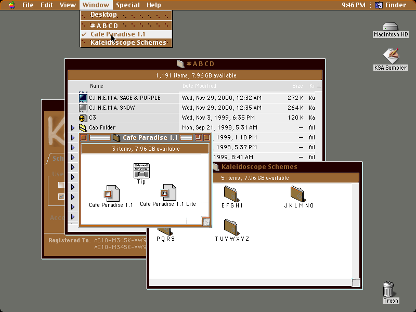Click the C.I.N.E.M.A. SAGE & PURPLE file name

point(125,98)
